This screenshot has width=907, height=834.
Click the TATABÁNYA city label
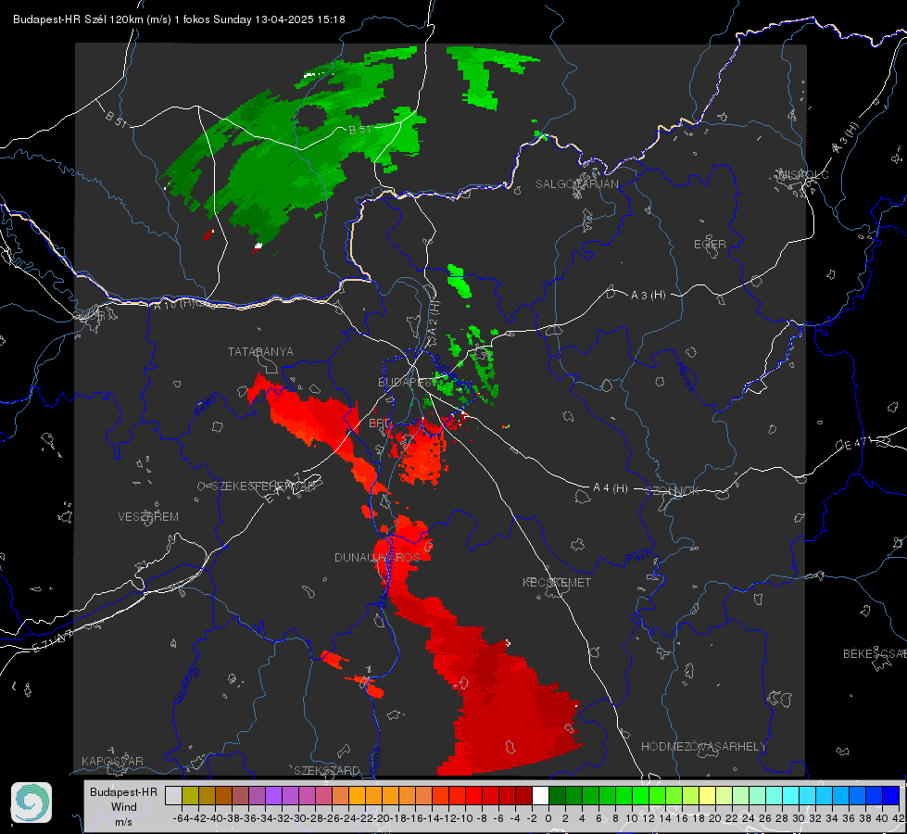coord(260,352)
